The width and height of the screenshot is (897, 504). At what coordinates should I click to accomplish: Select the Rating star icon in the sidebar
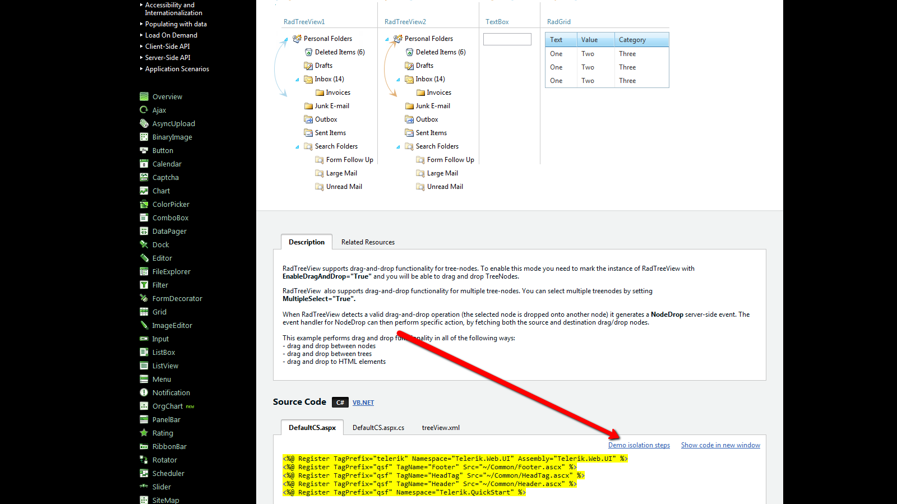[x=144, y=433]
